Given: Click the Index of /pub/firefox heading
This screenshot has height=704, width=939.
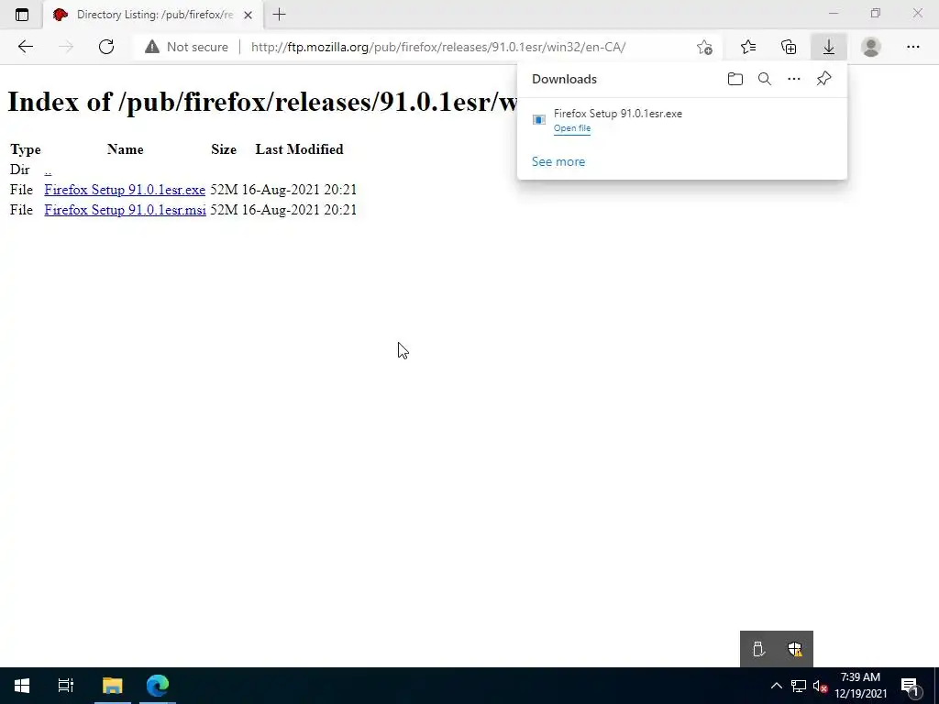Looking at the screenshot, I should [x=261, y=102].
